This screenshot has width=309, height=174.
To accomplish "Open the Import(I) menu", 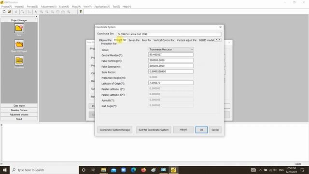I will tap(19, 7).
